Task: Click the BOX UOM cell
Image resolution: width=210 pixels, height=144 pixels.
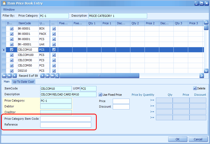Action: point(44,29)
